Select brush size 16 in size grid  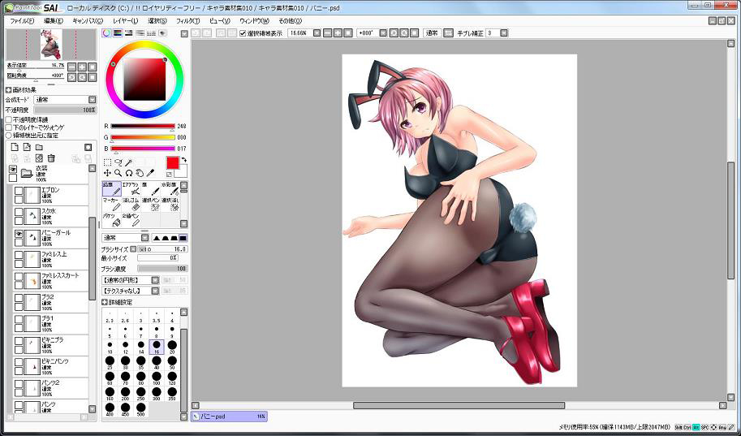click(x=157, y=346)
